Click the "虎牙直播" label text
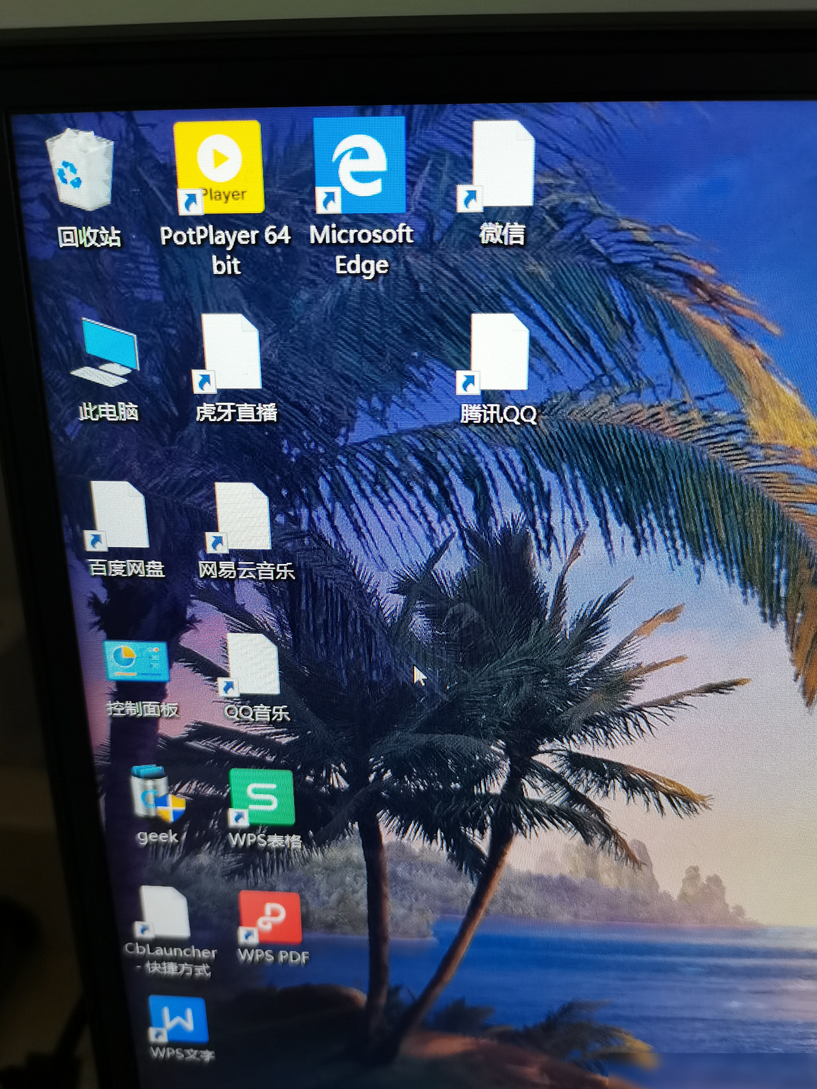Image resolution: width=817 pixels, height=1089 pixels. (x=236, y=412)
